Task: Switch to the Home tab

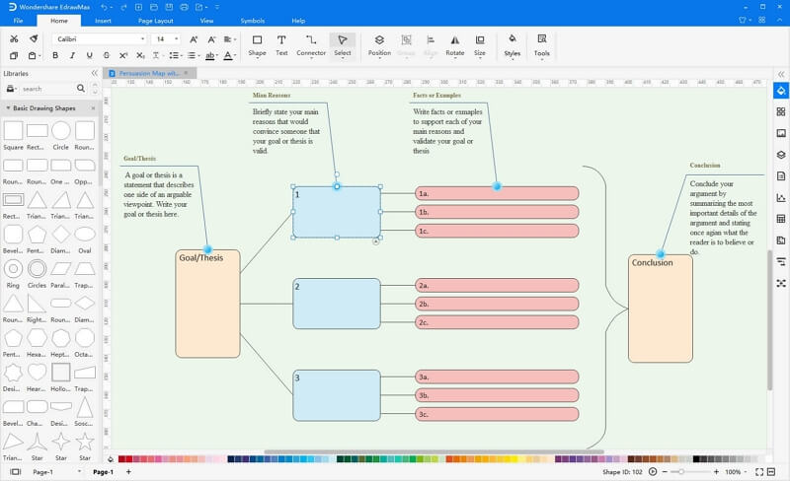Action: tap(59, 21)
